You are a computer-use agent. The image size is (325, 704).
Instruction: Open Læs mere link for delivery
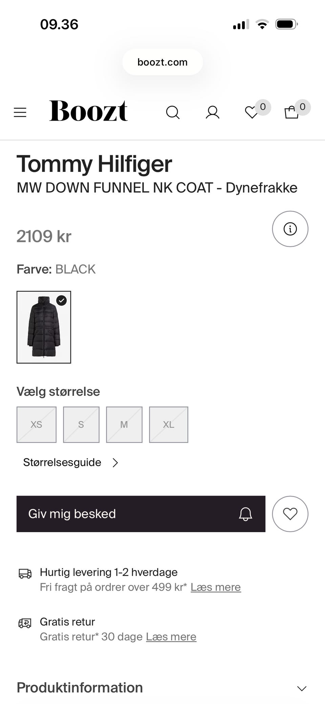click(216, 587)
